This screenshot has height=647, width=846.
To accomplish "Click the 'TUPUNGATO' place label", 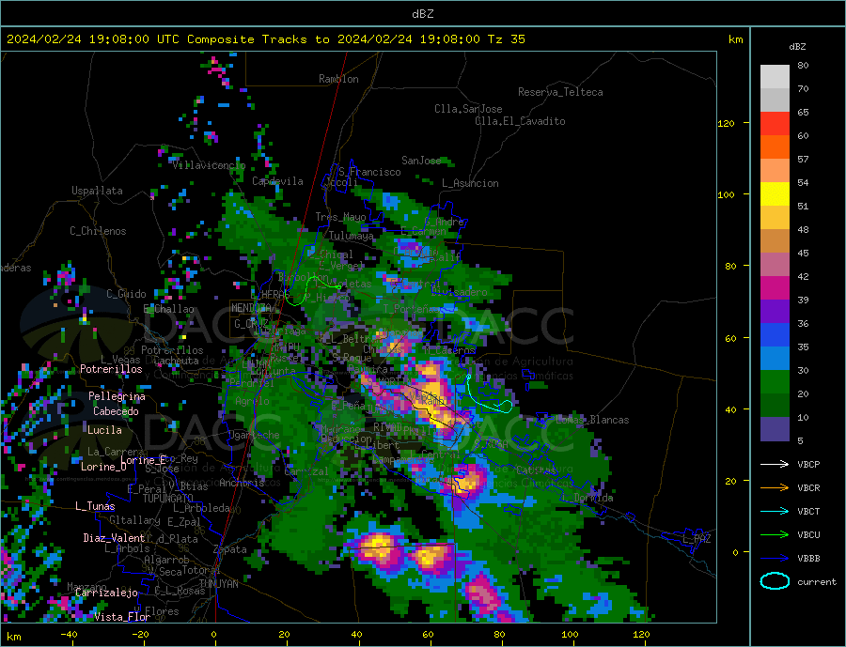I will click(x=168, y=499).
